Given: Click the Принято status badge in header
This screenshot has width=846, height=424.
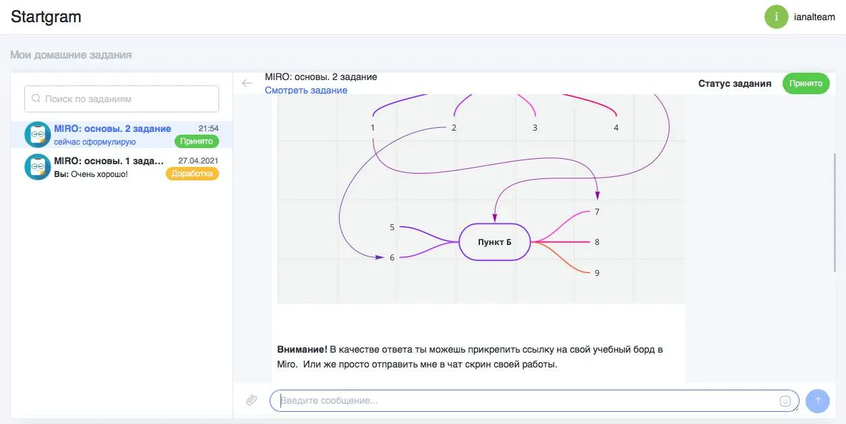Looking at the screenshot, I should tap(806, 83).
